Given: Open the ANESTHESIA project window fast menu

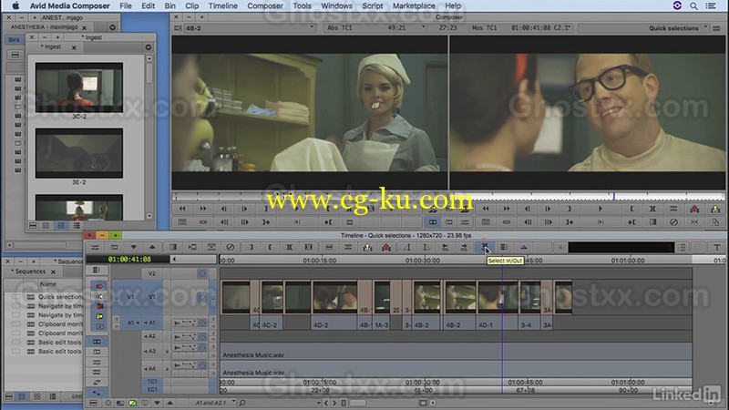Looking at the screenshot, I should click(x=112, y=27).
